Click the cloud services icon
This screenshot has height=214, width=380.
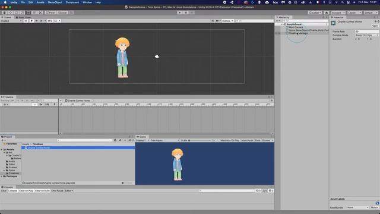coord(327,12)
